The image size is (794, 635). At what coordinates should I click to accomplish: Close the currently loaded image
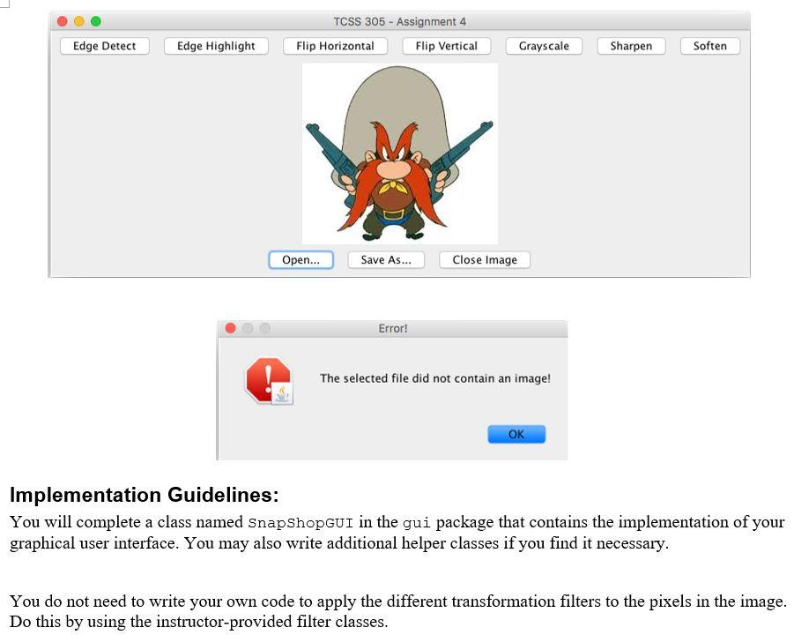click(484, 259)
